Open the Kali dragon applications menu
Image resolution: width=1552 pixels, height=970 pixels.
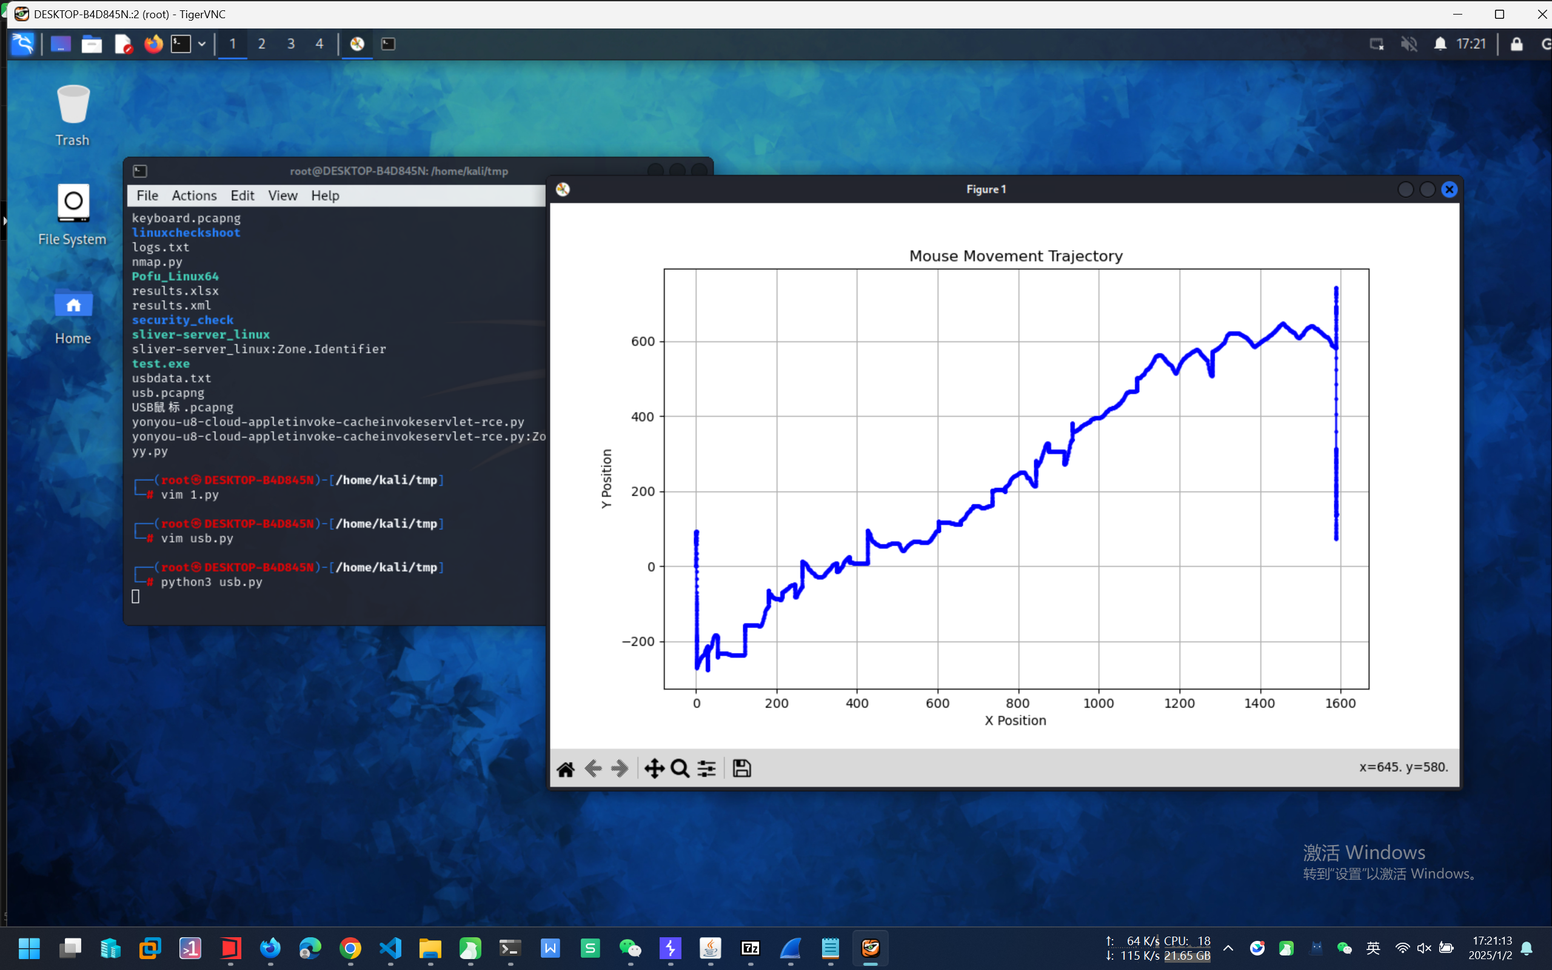click(23, 44)
